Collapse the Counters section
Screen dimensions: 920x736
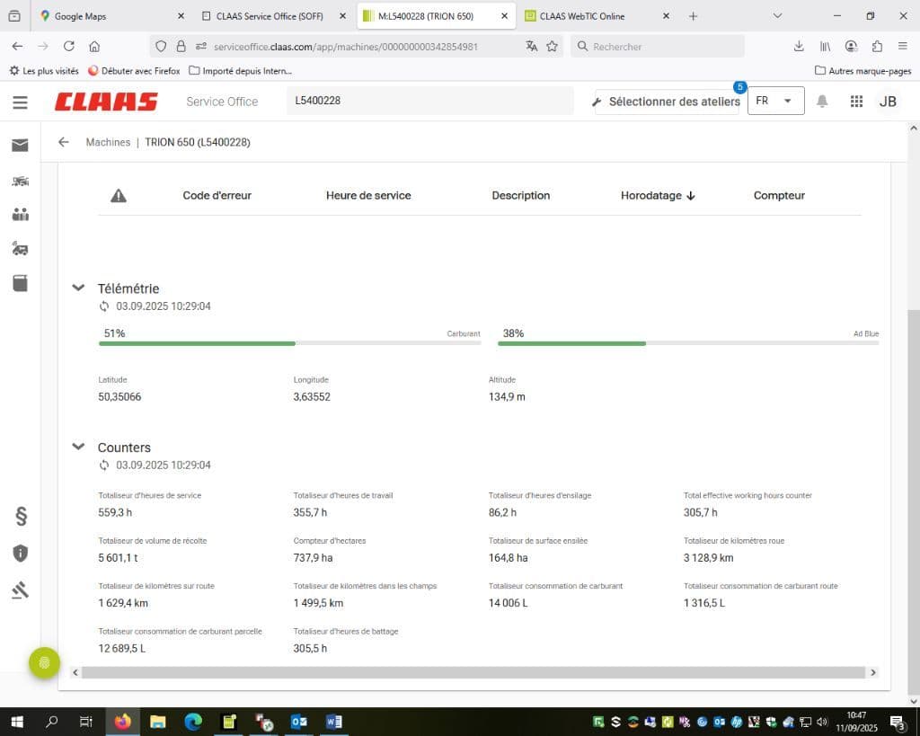point(78,448)
